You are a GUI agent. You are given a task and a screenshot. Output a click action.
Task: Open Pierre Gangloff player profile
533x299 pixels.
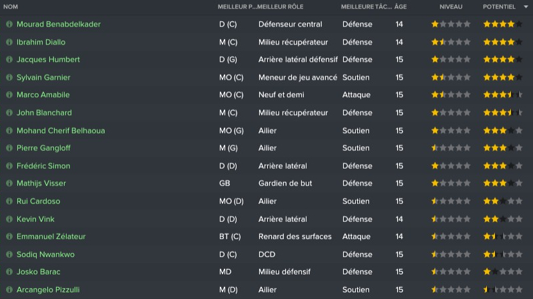pos(43,148)
